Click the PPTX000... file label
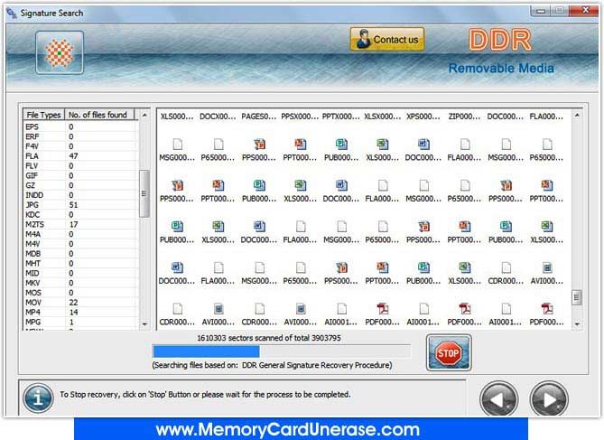The height and width of the screenshot is (440, 604). 341,117
